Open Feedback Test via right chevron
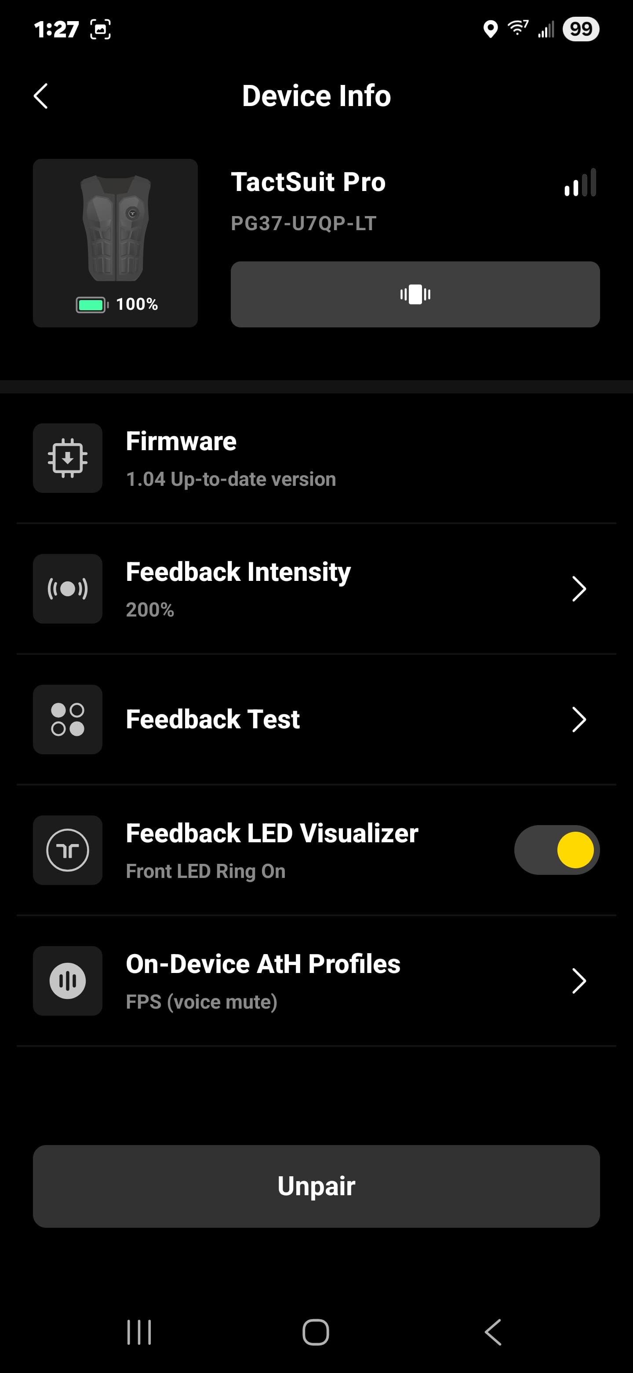This screenshot has width=633, height=1373. click(x=578, y=720)
